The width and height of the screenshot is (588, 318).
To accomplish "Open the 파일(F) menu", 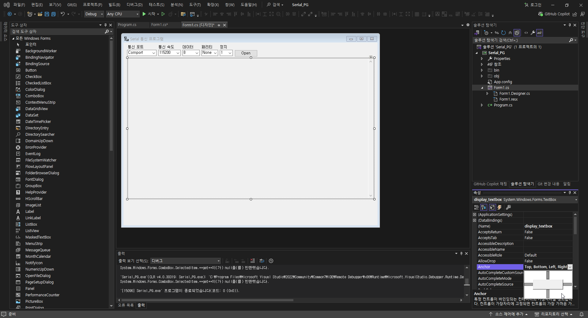I will click(x=19, y=5).
